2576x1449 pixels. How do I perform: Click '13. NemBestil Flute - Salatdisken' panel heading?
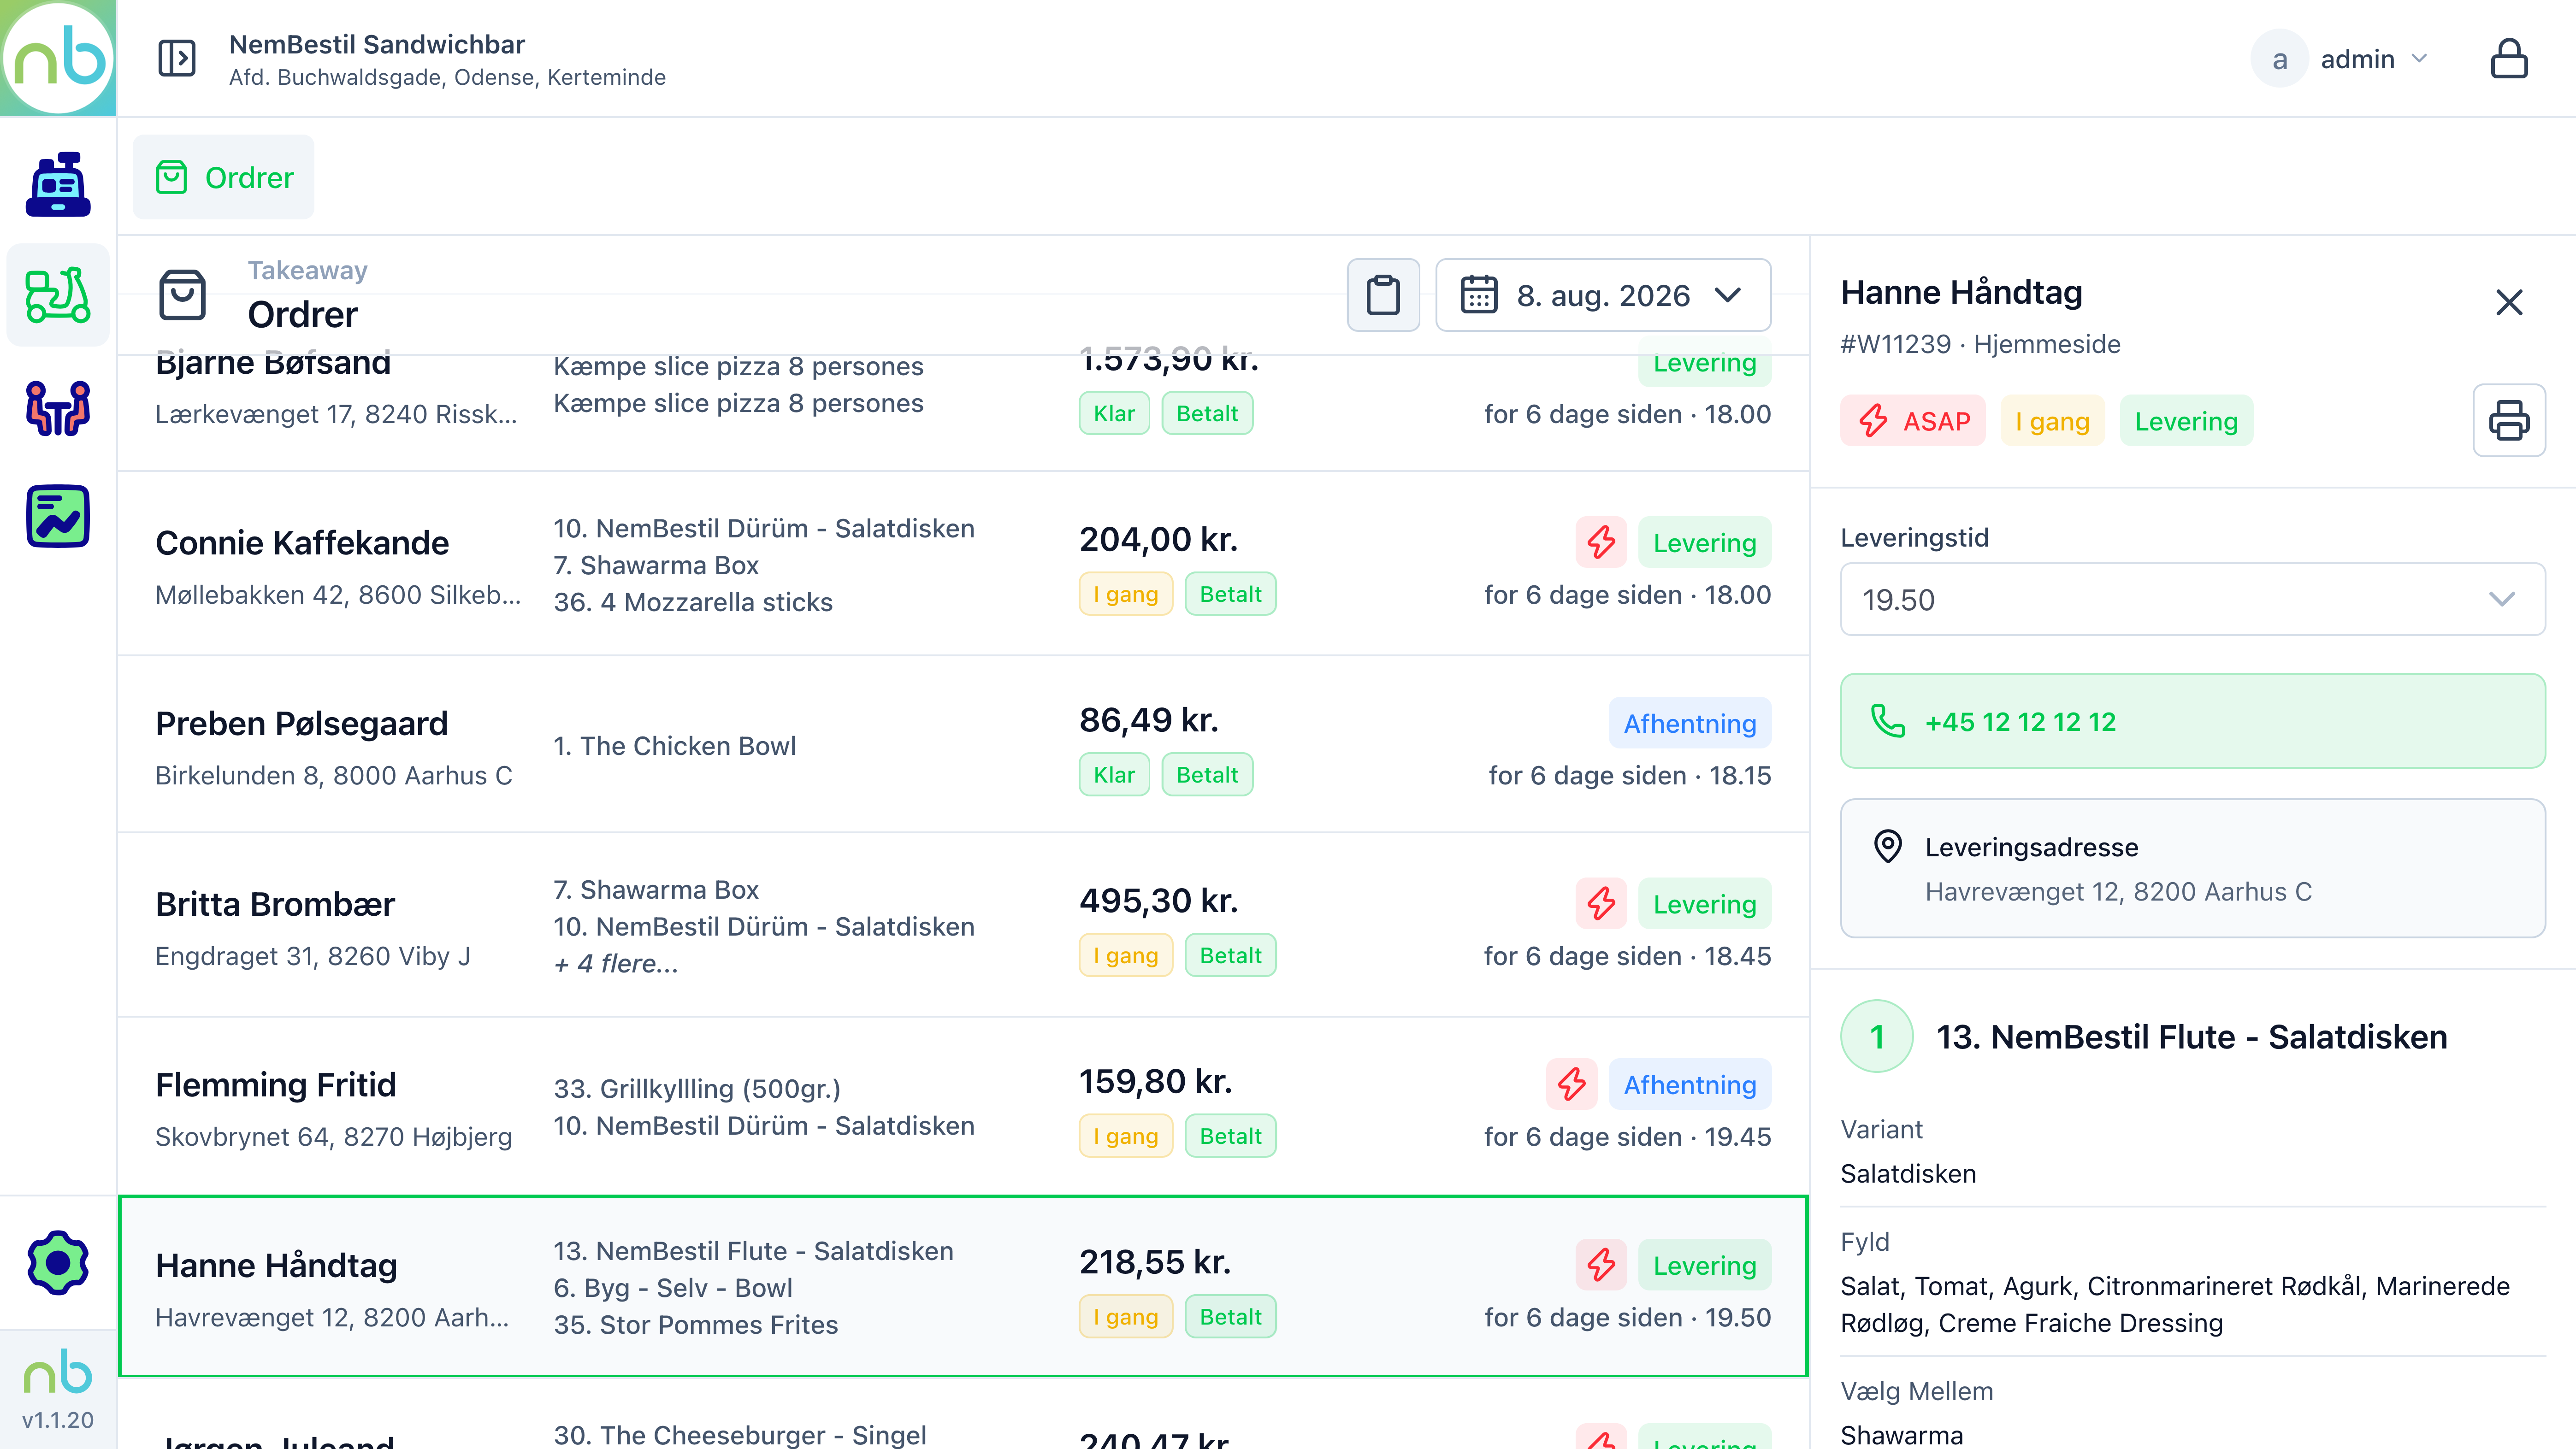[x=2192, y=1036]
